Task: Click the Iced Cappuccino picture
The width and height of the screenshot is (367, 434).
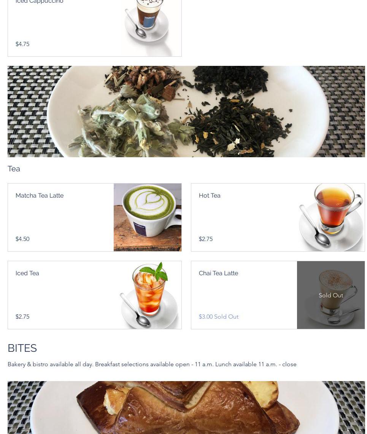Action: coord(148,28)
